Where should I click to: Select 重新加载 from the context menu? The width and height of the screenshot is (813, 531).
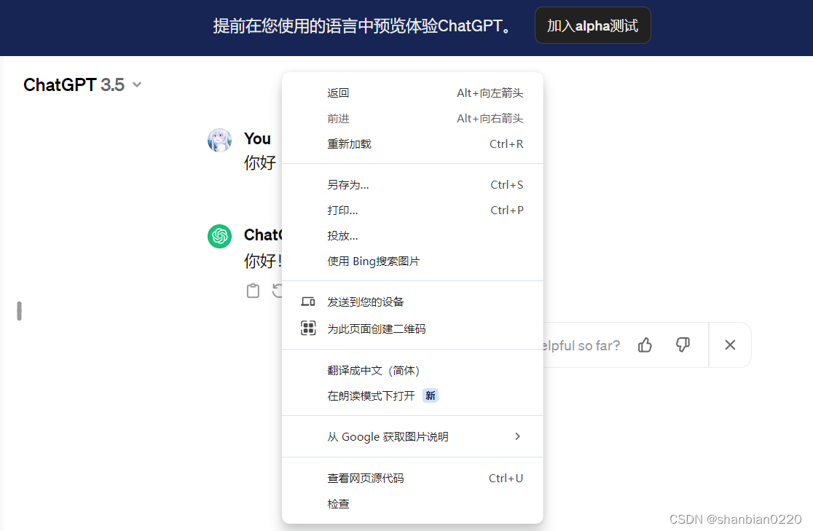coord(412,144)
